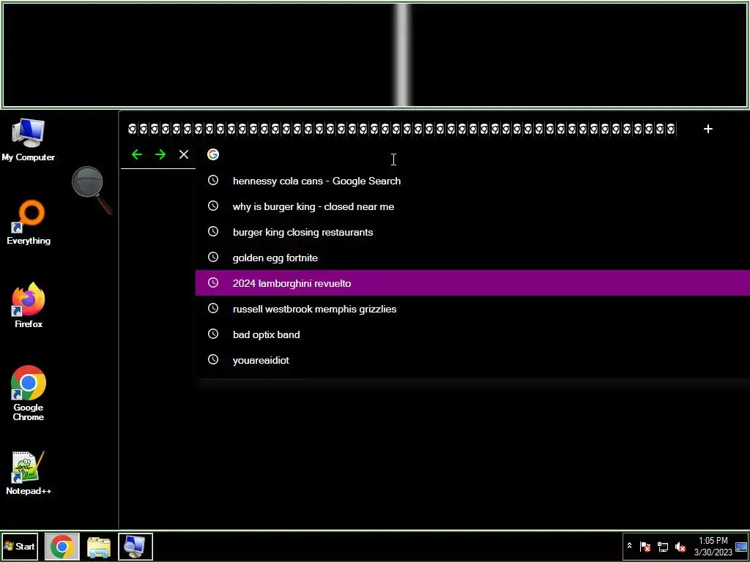750x562 pixels.
Task: Pick 'youareaidiot' history suggestion
Action: [x=472, y=360]
